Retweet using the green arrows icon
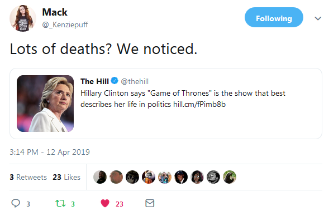 60,203
